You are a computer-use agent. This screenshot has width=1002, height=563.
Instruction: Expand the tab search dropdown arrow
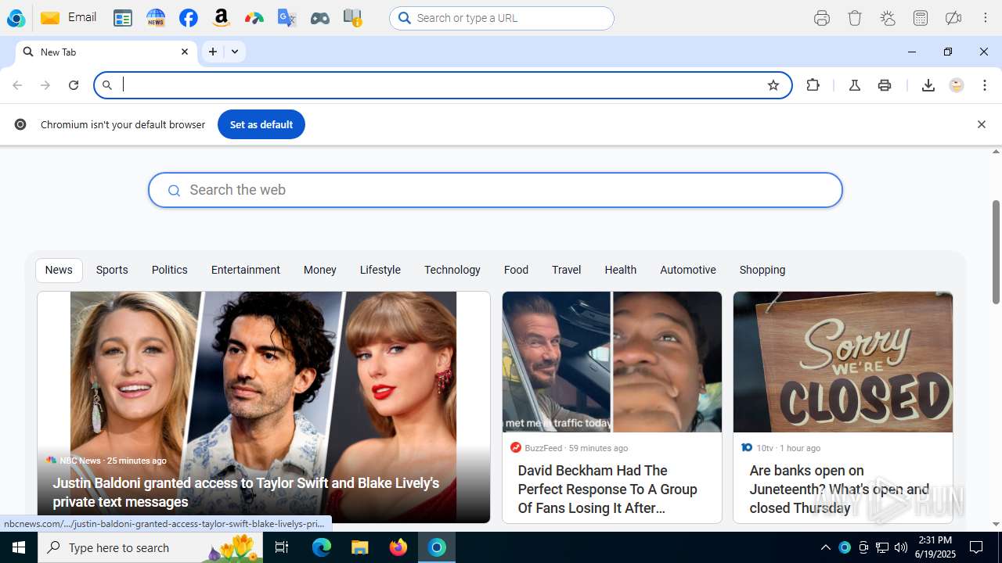(235, 52)
